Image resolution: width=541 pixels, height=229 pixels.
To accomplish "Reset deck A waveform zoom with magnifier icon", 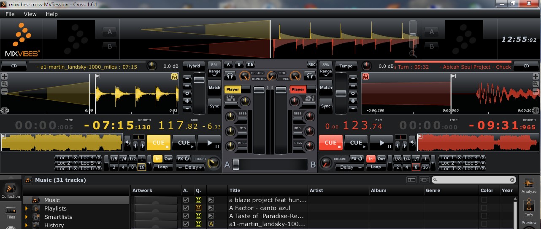I will coord(4,84).
